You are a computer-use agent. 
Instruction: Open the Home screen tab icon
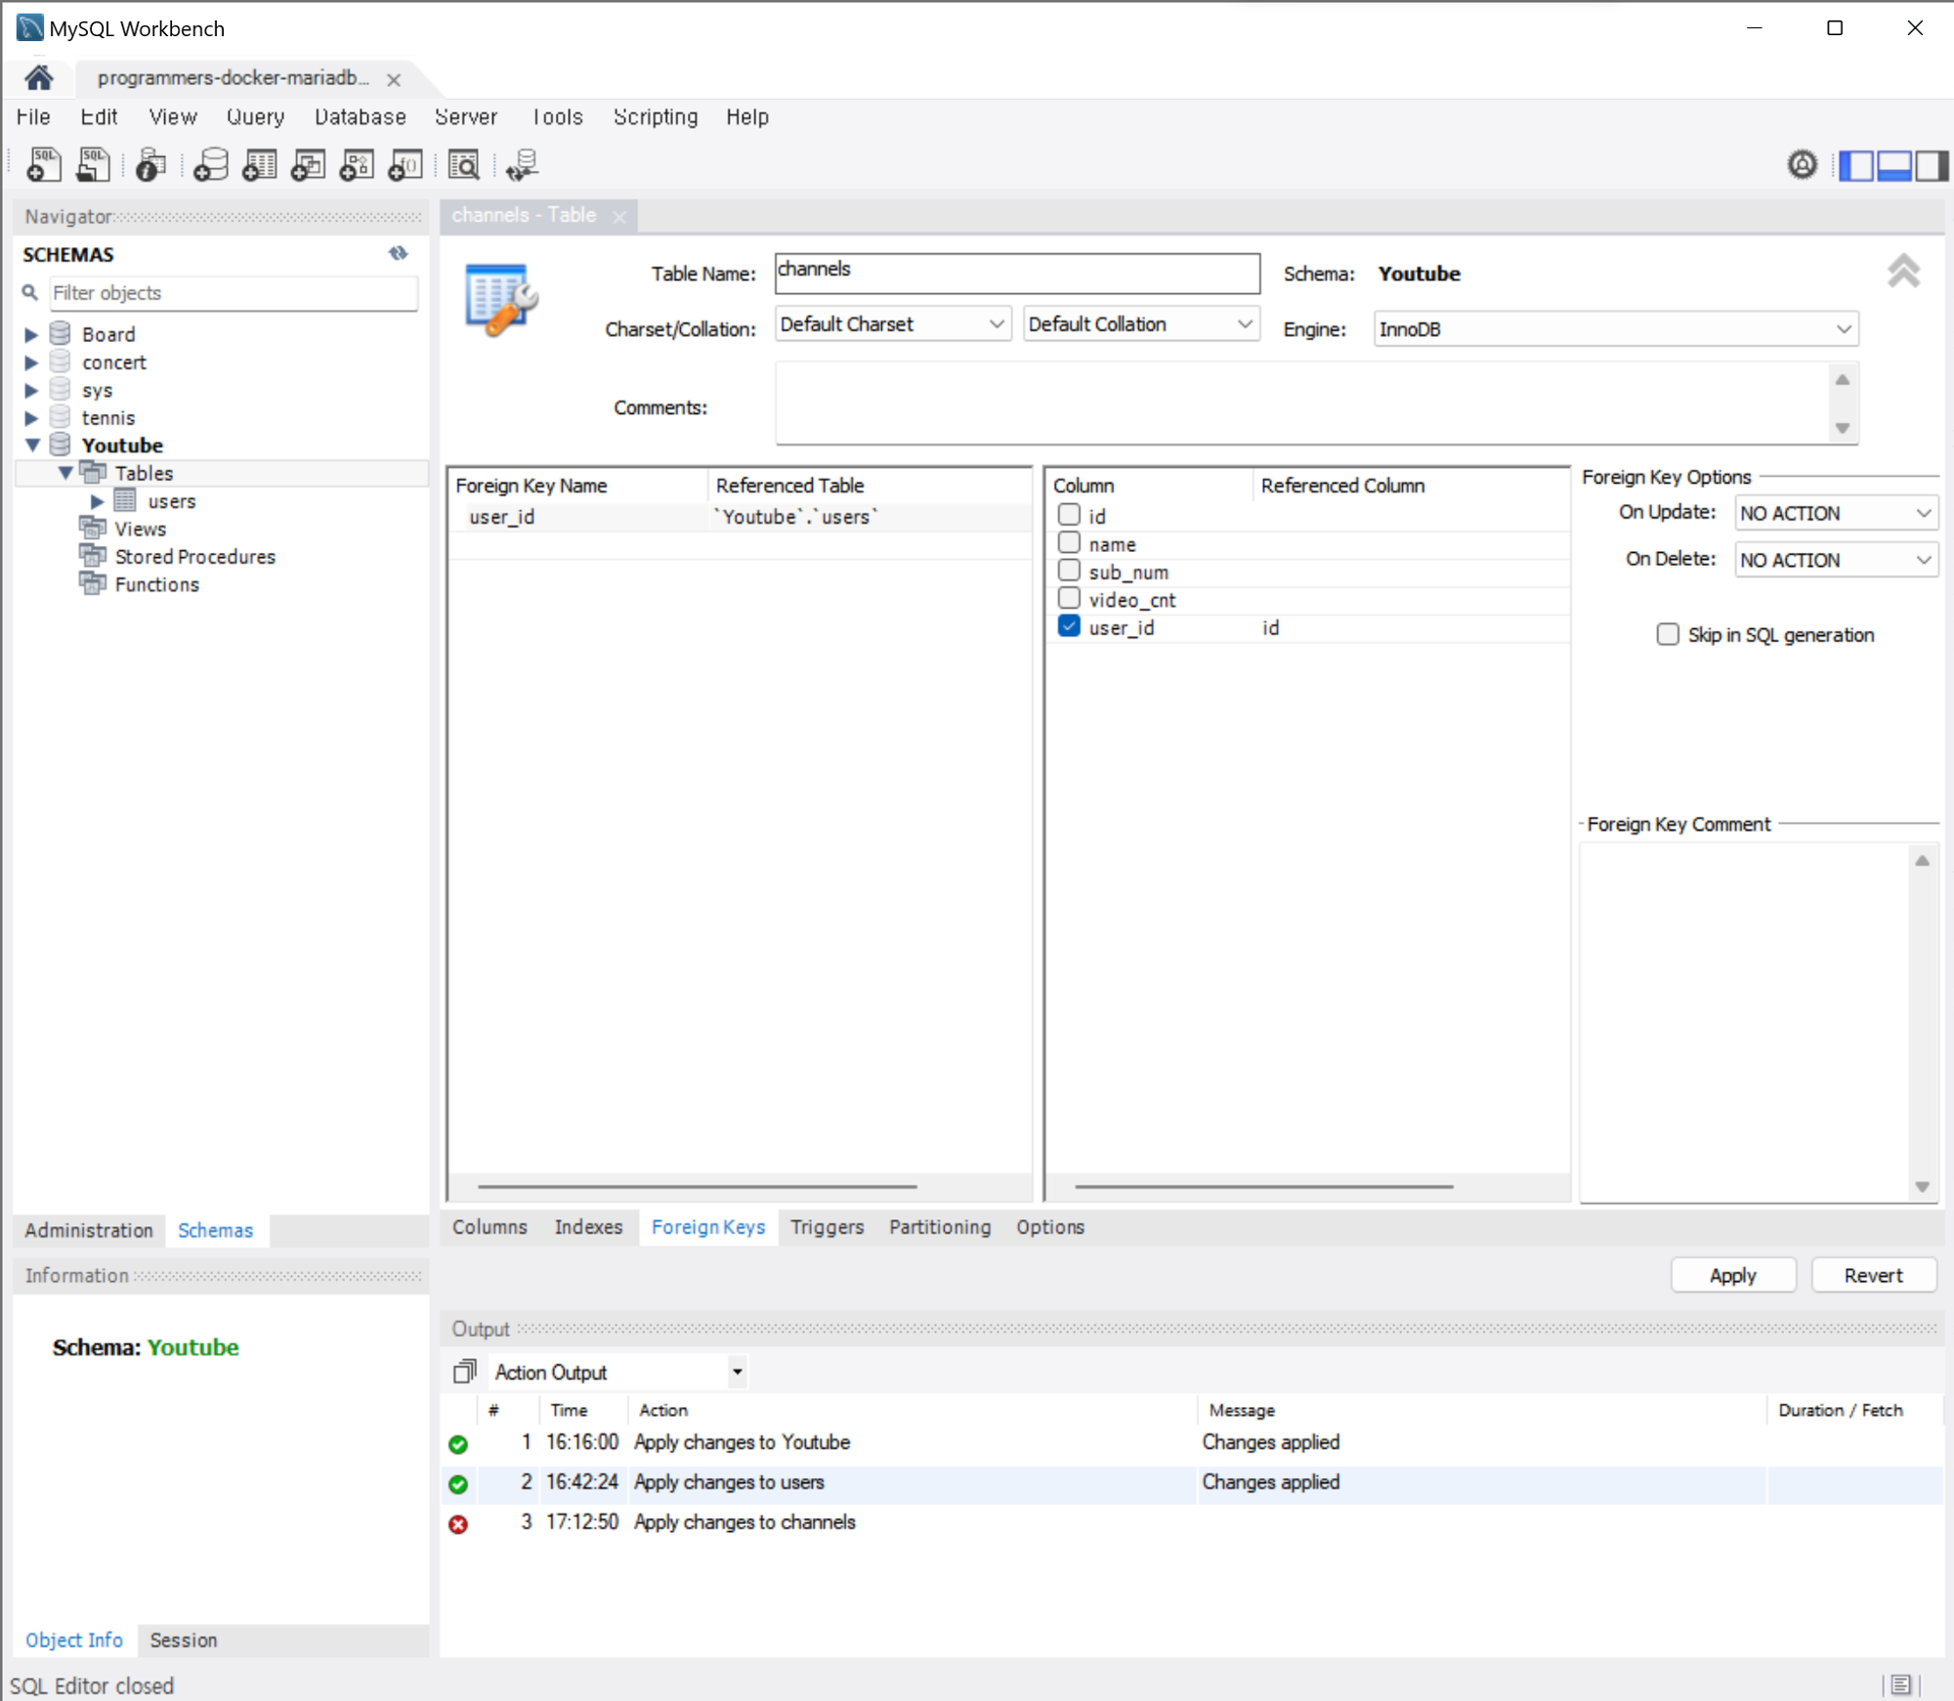point(39,78)
